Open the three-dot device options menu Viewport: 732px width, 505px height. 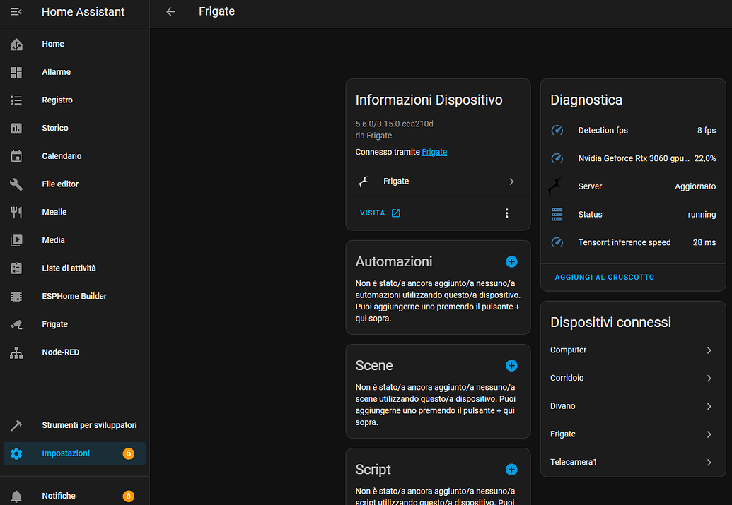pos(506,213)
